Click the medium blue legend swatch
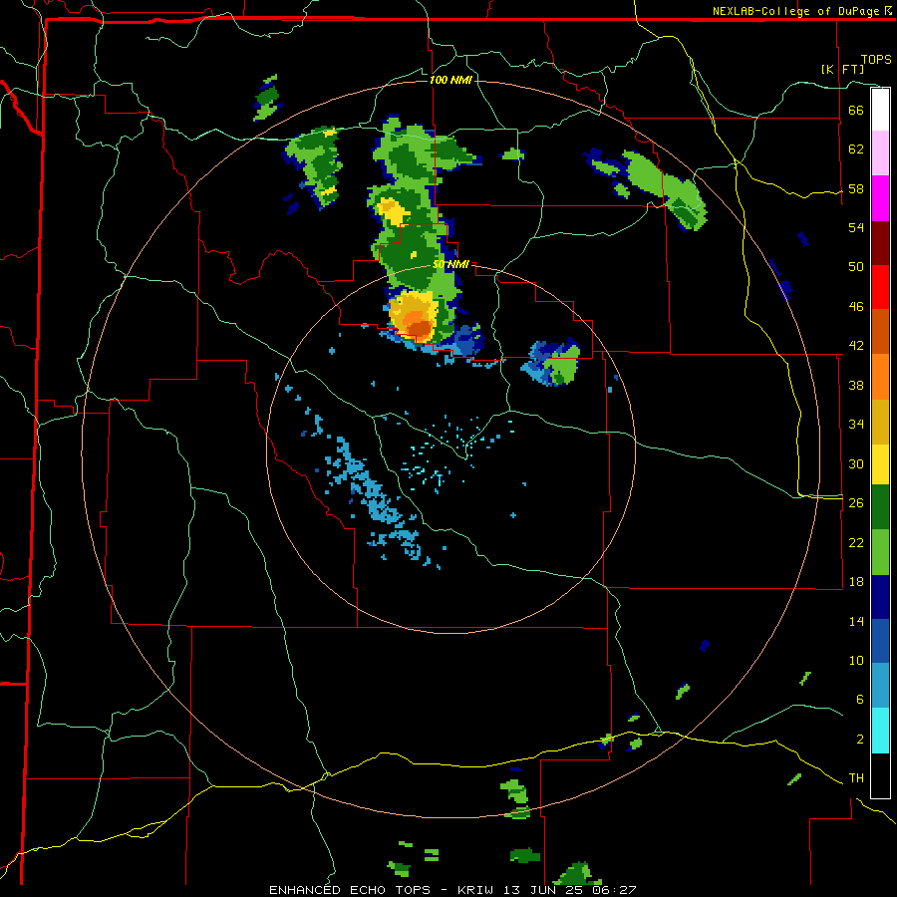The height and width of the screenshot is (897, 897). point(880,641)
